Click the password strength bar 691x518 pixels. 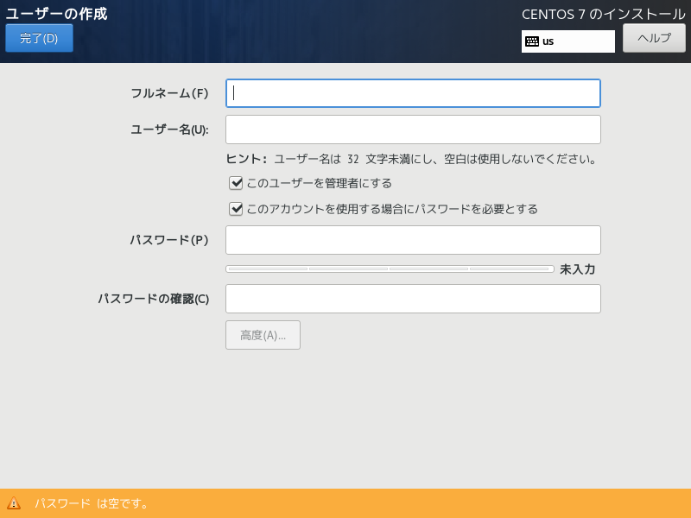(x=390, y=268)
